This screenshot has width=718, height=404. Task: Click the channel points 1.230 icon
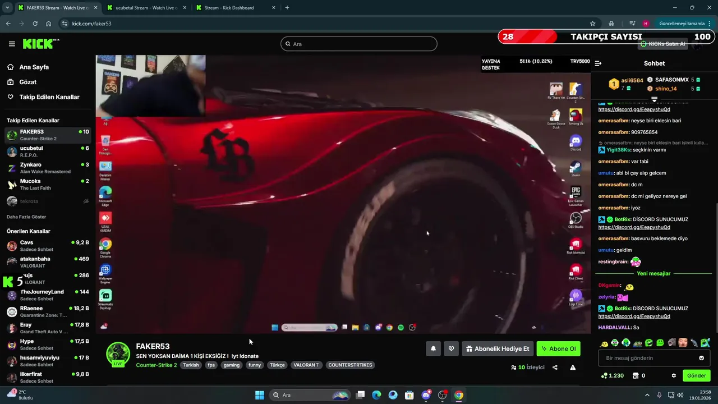(604, 375)
